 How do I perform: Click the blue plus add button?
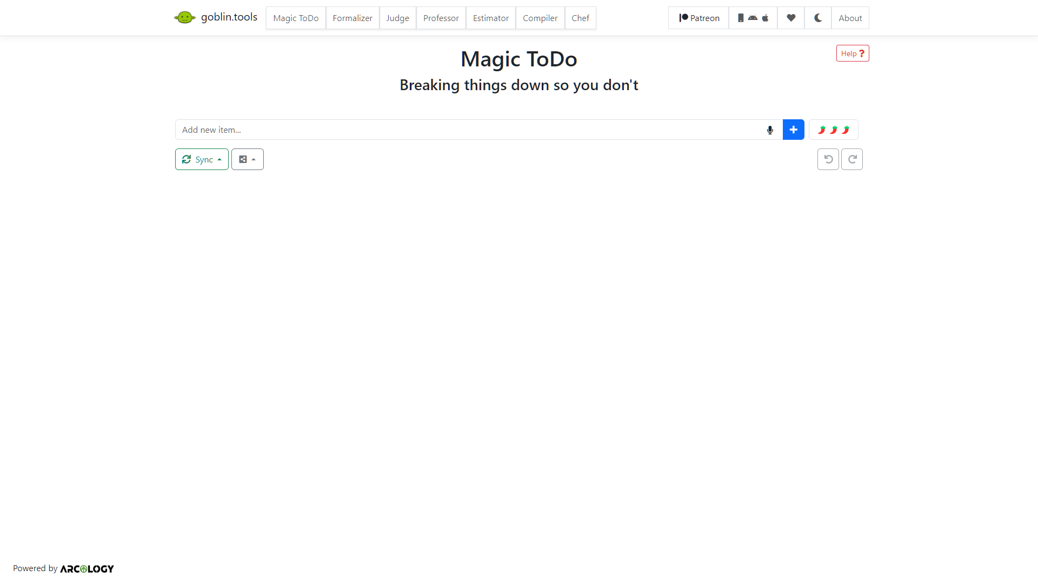tap(793, 130)
